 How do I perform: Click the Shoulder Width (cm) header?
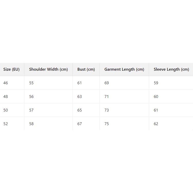click(x=48, y=69)
